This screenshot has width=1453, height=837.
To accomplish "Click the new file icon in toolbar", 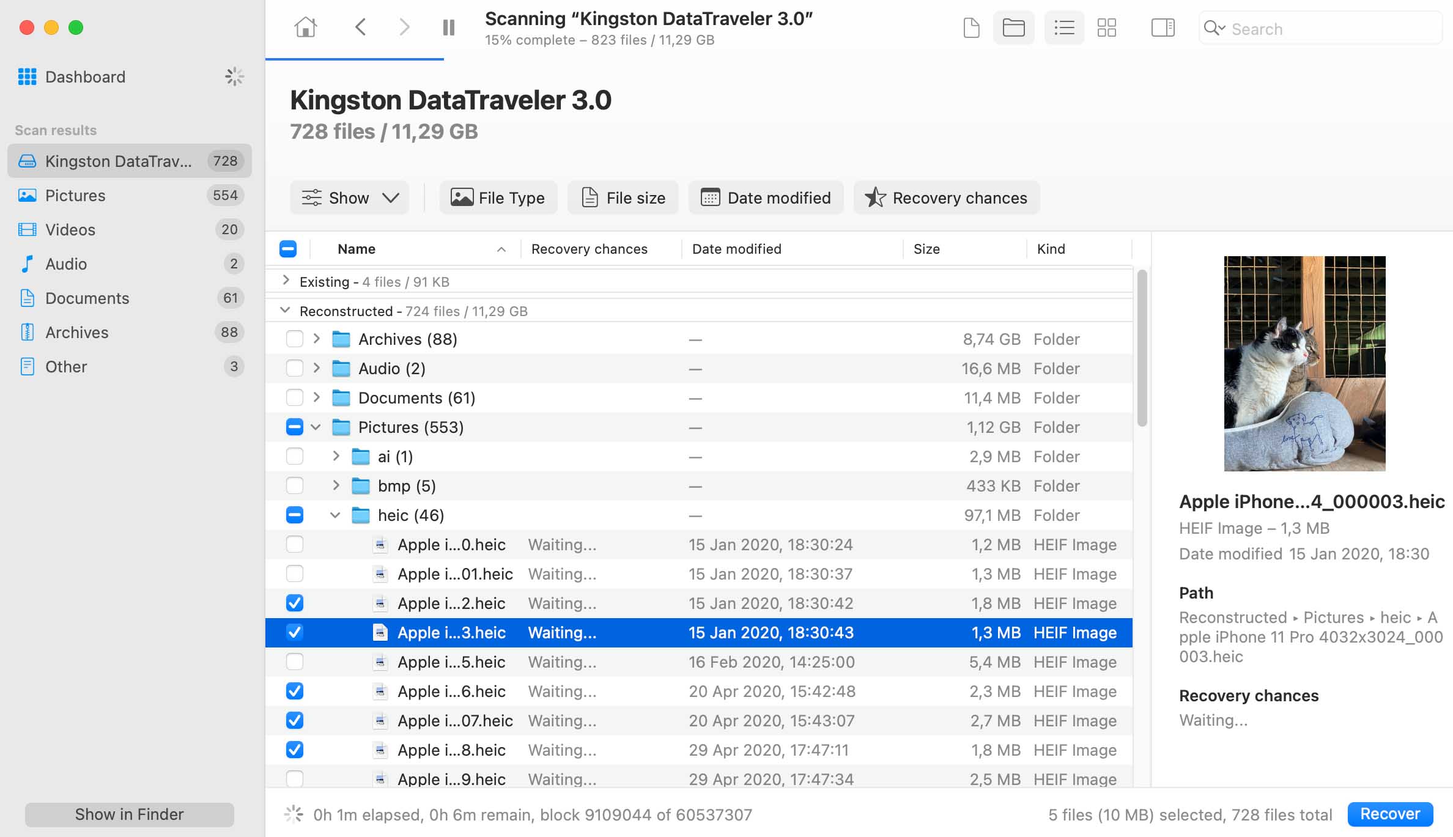I will tap(971, 28).
